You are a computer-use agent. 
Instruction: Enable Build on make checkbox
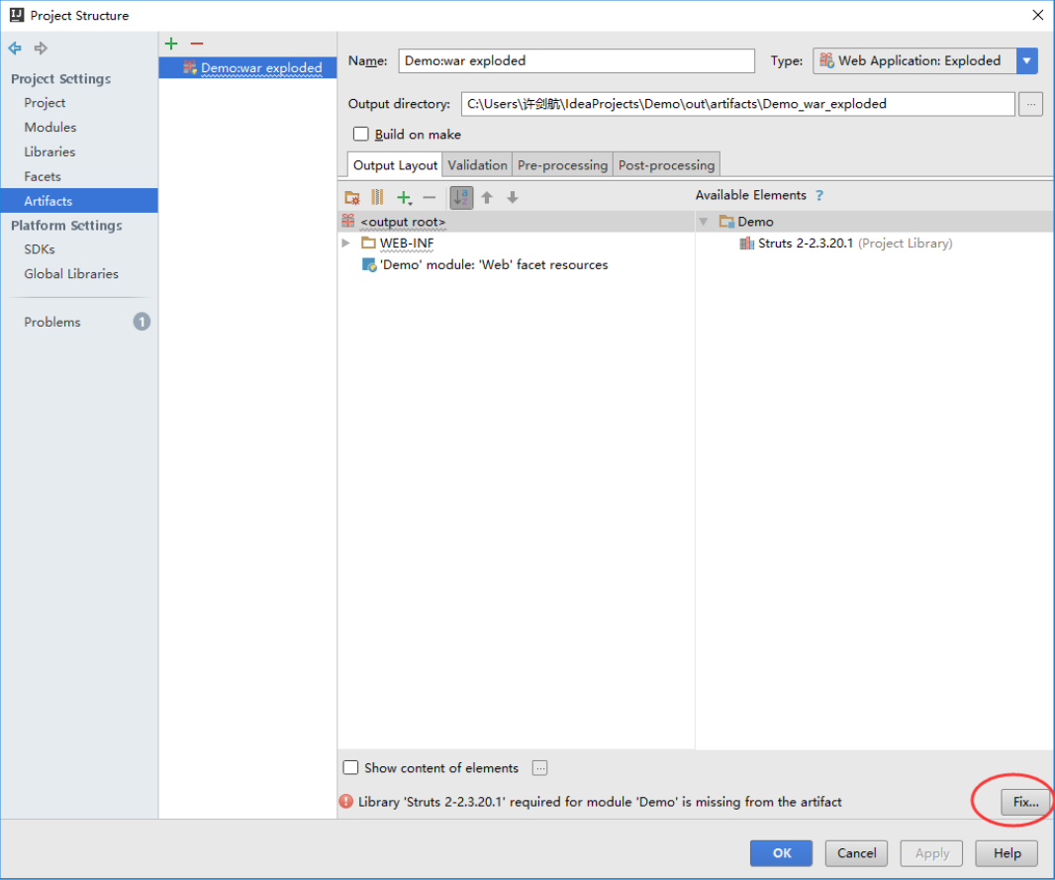pos(360,134)
